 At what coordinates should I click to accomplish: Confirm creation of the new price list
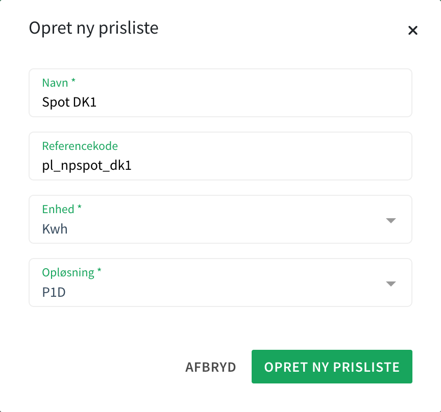[331, 367]
